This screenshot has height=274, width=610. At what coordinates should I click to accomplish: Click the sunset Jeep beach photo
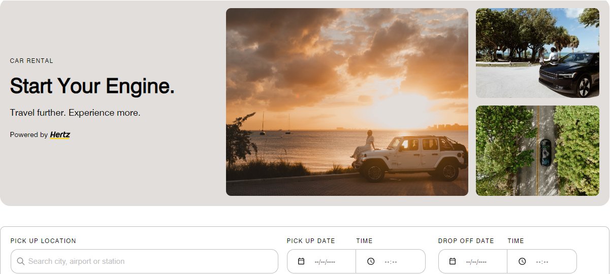[347, 102]
